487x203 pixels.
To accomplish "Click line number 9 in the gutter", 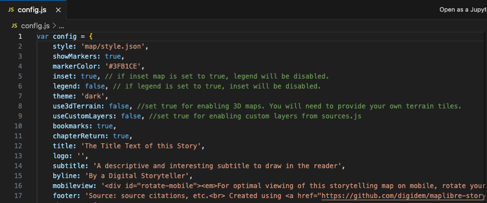I will [20, 116].
